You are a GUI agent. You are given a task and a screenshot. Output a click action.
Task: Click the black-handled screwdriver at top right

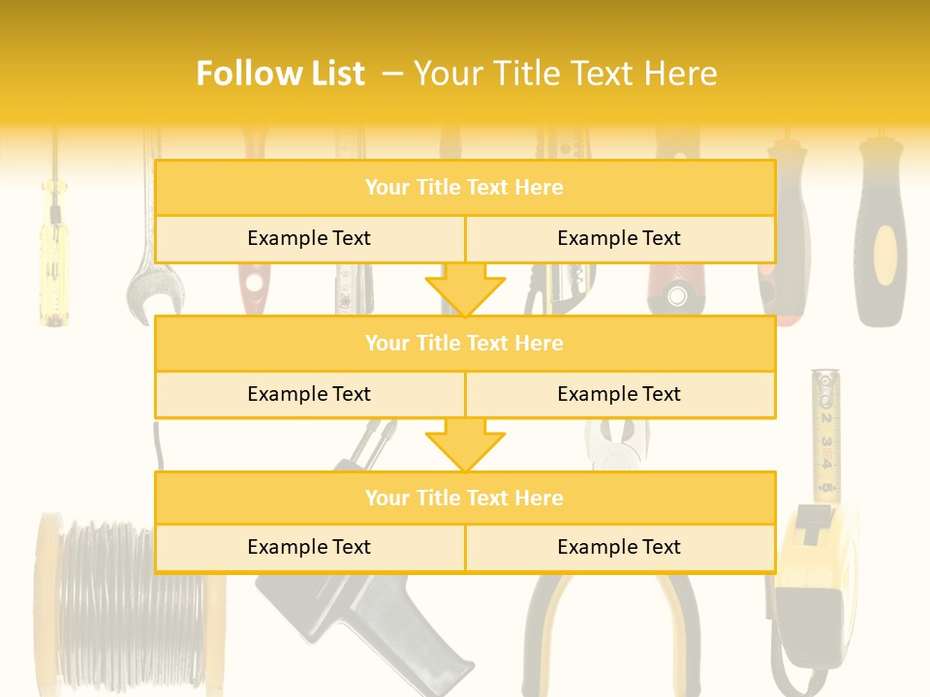point(882,242)
